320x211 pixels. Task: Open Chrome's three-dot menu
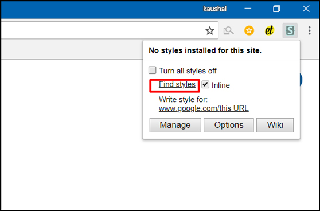(x=309, y=30)
